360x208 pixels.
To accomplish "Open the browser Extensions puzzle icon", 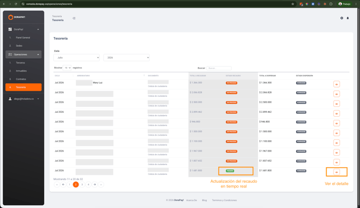I will pos(331,4).
